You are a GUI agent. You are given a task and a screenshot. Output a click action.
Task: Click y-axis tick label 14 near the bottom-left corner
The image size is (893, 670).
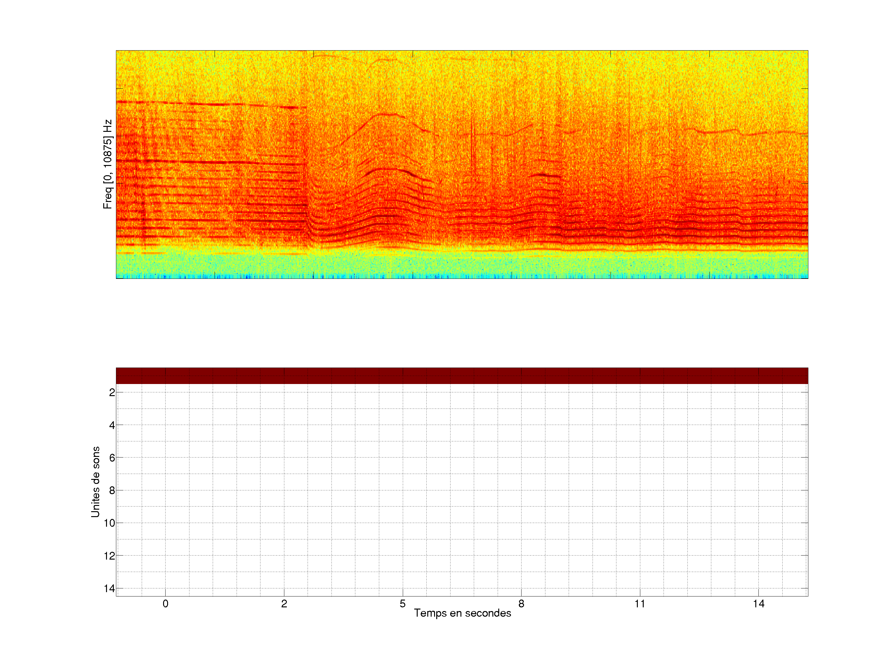tap(109, 589)
